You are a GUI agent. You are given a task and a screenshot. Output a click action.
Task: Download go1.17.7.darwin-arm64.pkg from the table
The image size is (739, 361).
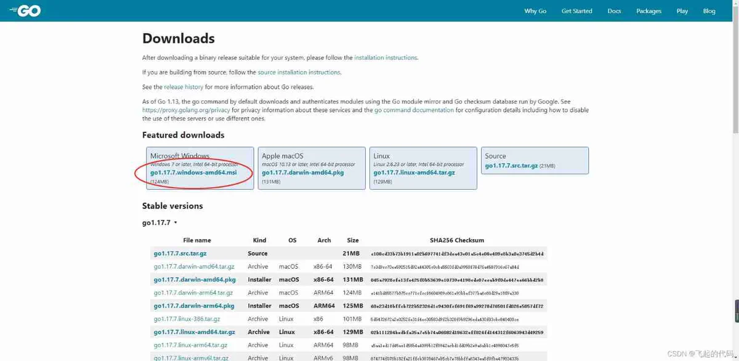[194, 306]
